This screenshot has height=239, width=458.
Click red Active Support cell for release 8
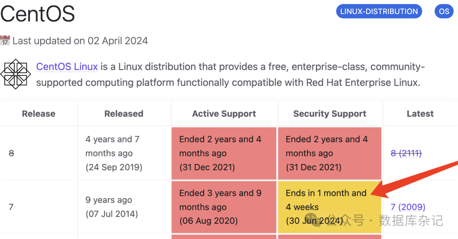tap(224, 153)
